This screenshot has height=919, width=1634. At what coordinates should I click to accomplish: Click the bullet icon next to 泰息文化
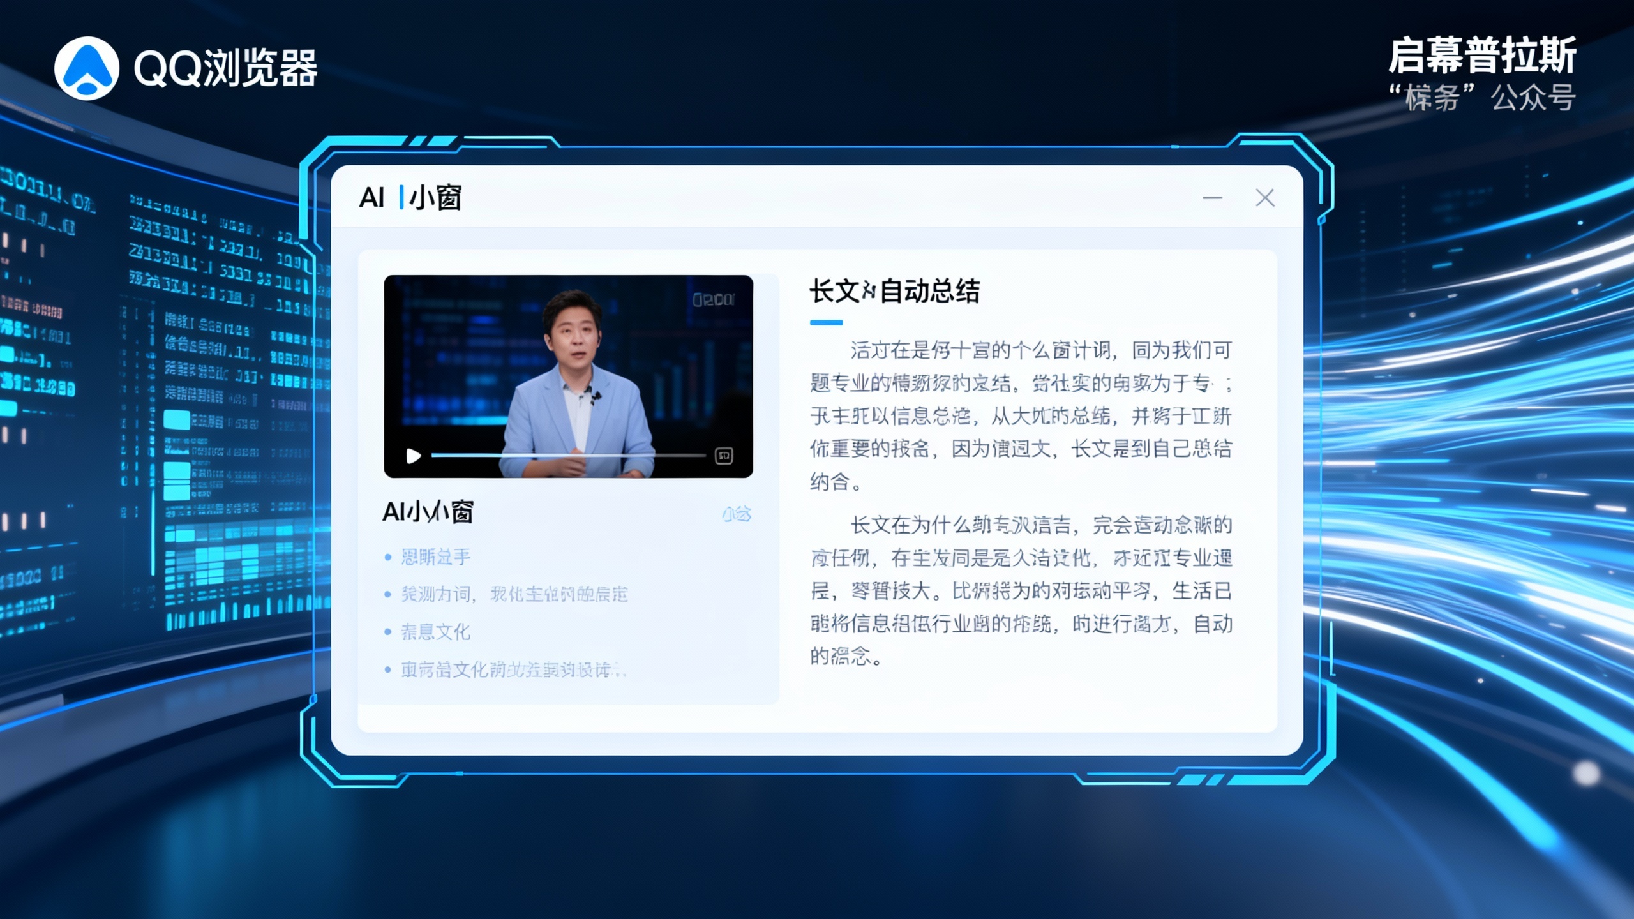click(387, 633)
